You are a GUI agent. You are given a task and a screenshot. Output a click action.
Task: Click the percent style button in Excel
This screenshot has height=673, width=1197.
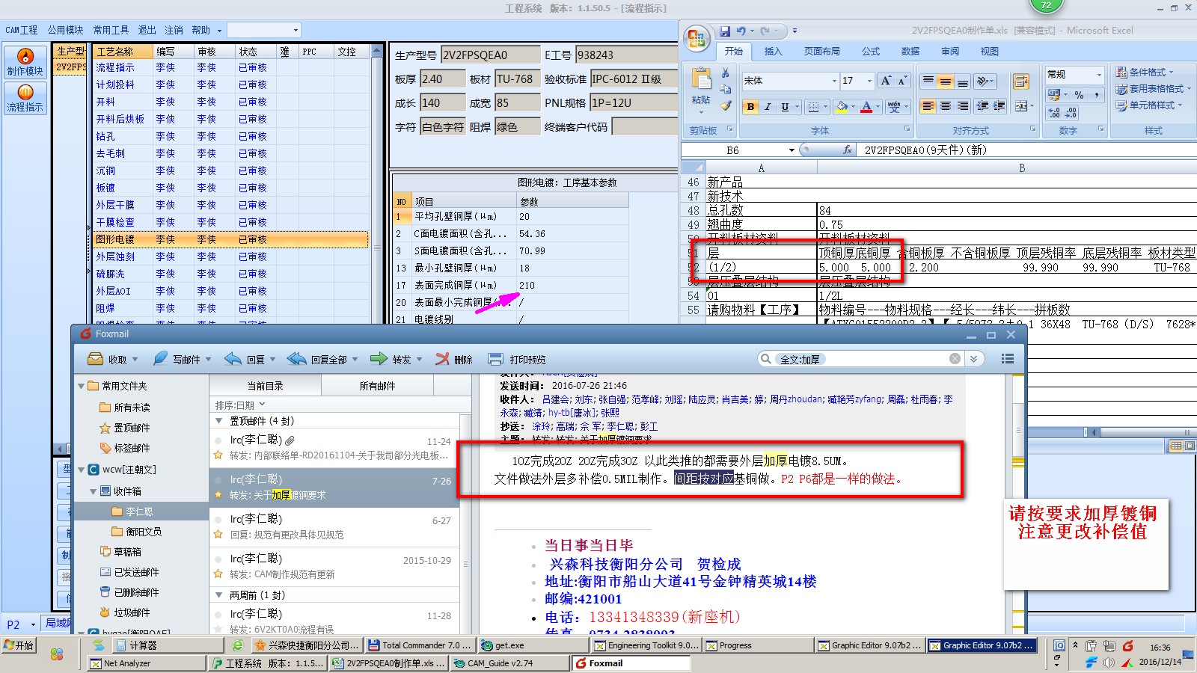1079,95
